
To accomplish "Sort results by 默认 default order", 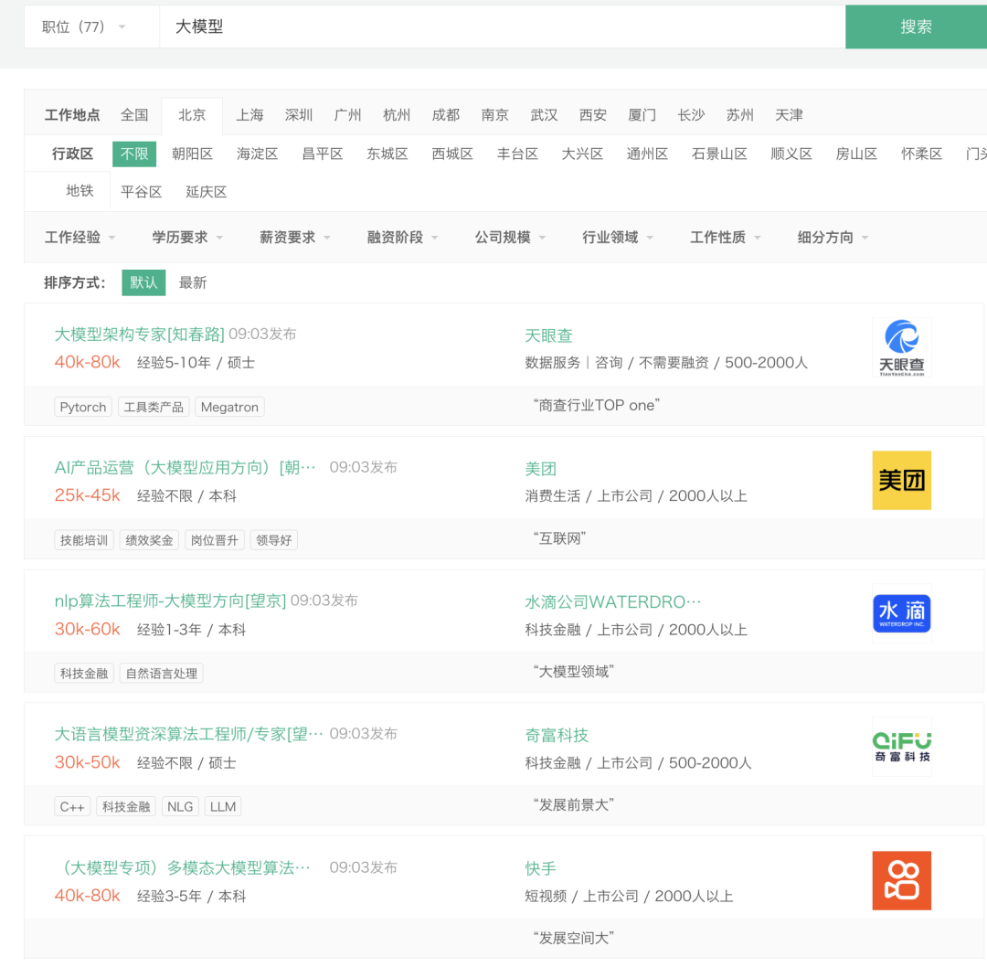I will [x=143, y=282].
